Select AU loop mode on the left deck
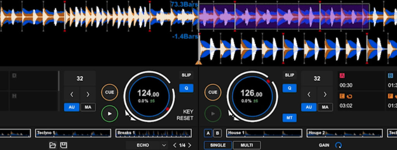 [72, 107]
